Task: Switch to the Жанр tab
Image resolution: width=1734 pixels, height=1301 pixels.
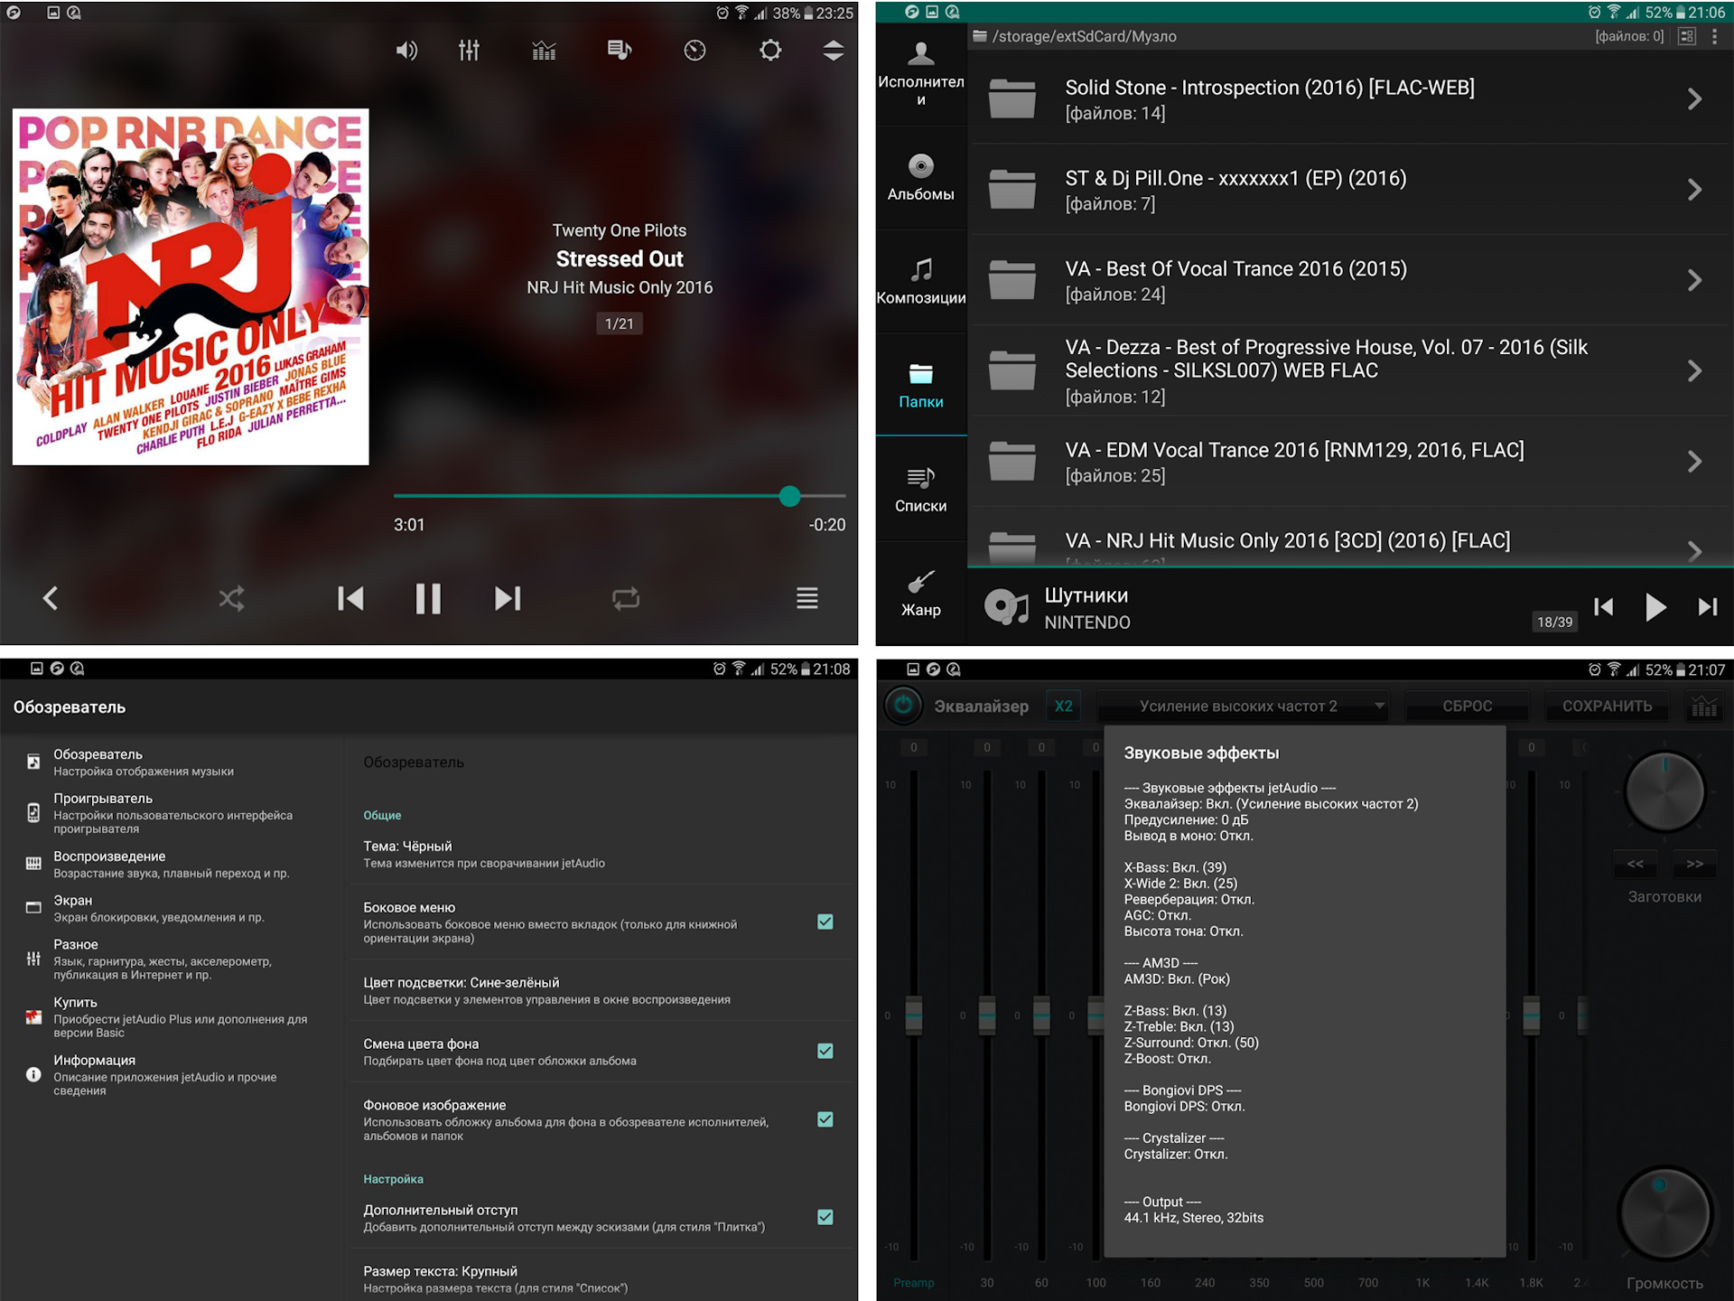Action: (x=921, y=594)
